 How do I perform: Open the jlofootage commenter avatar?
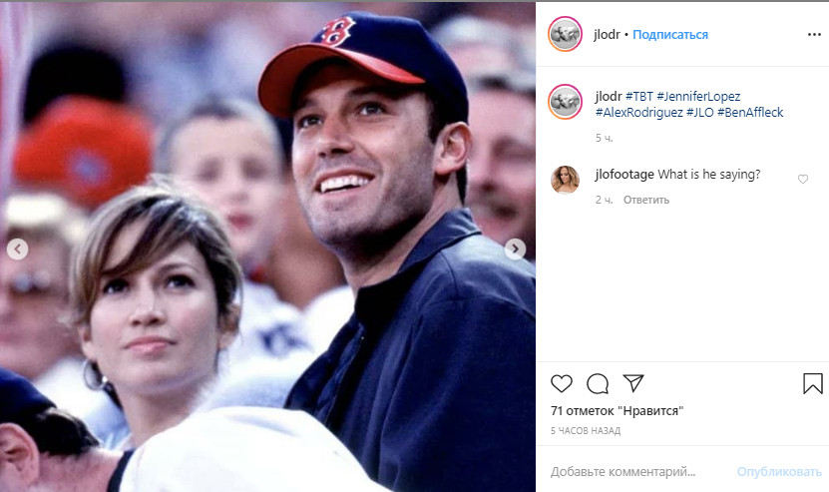(x=565, y=180)
